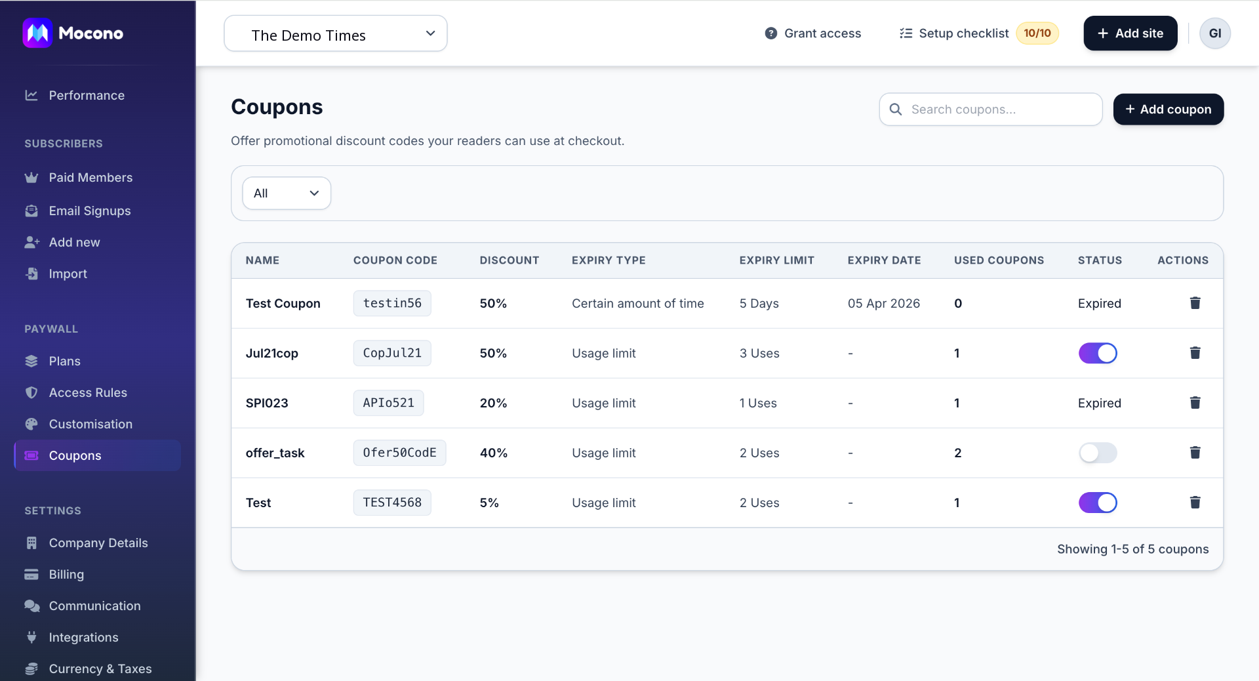Screen dimensions: 1259x681
Task: Click the TEST4568 coupon code
Action: [392, 503]
